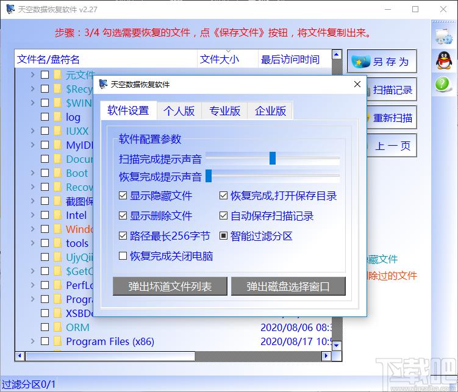Check the box for tools folder
The width and height of the screenshot is (458, 392).
45,243
